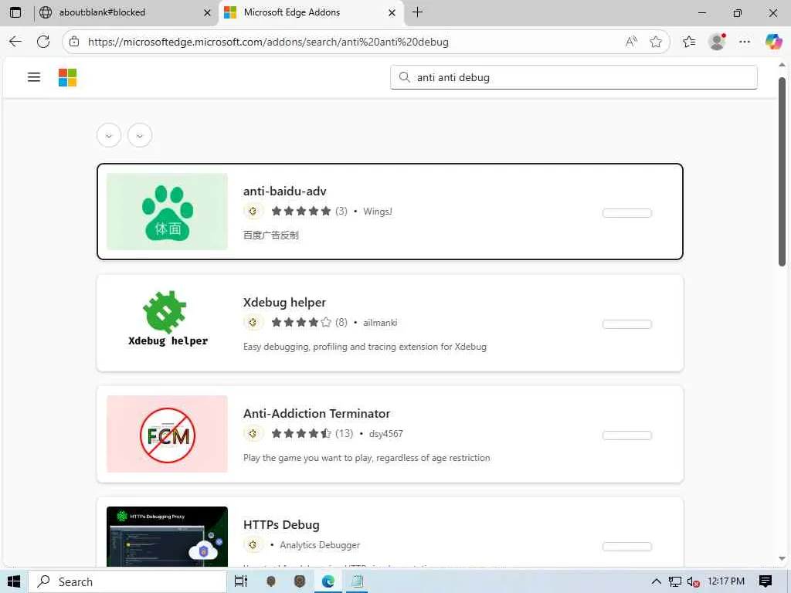
Task: Close the about:blank#blocked tab
Action: pyautogui.click(x=207, y=12)
